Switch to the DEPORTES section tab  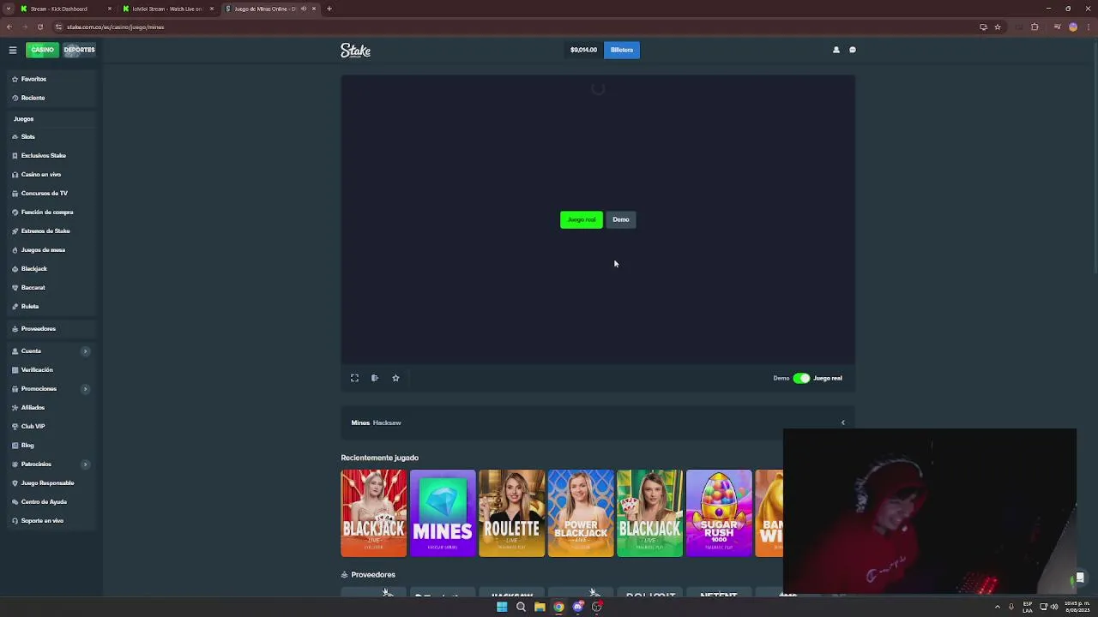coord(79,50)
